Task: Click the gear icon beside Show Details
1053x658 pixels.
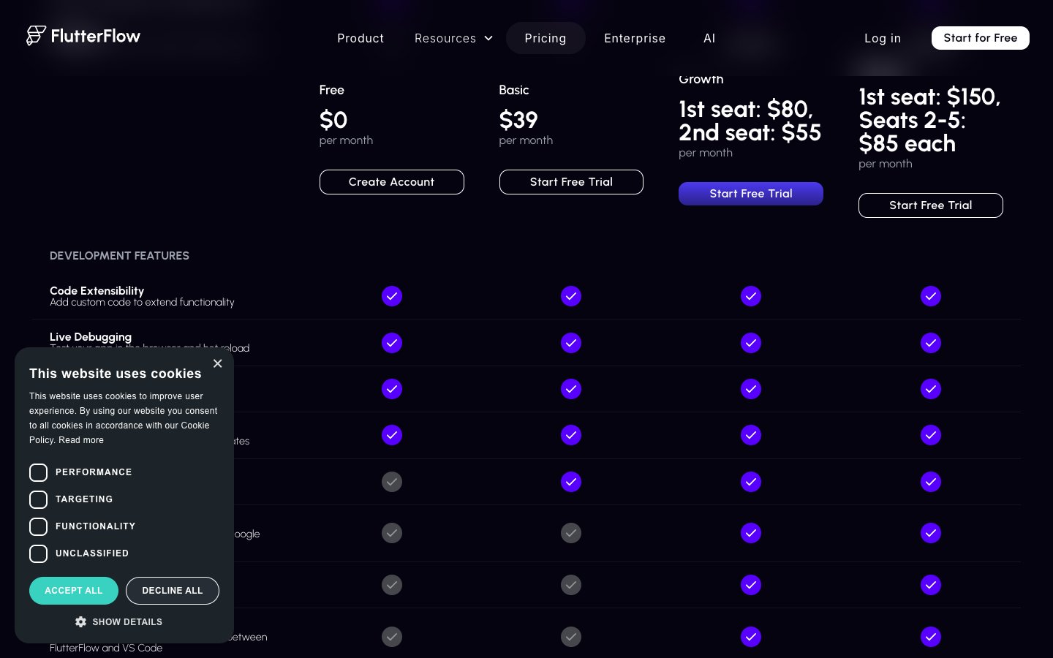Action: (x=80, y=621)
